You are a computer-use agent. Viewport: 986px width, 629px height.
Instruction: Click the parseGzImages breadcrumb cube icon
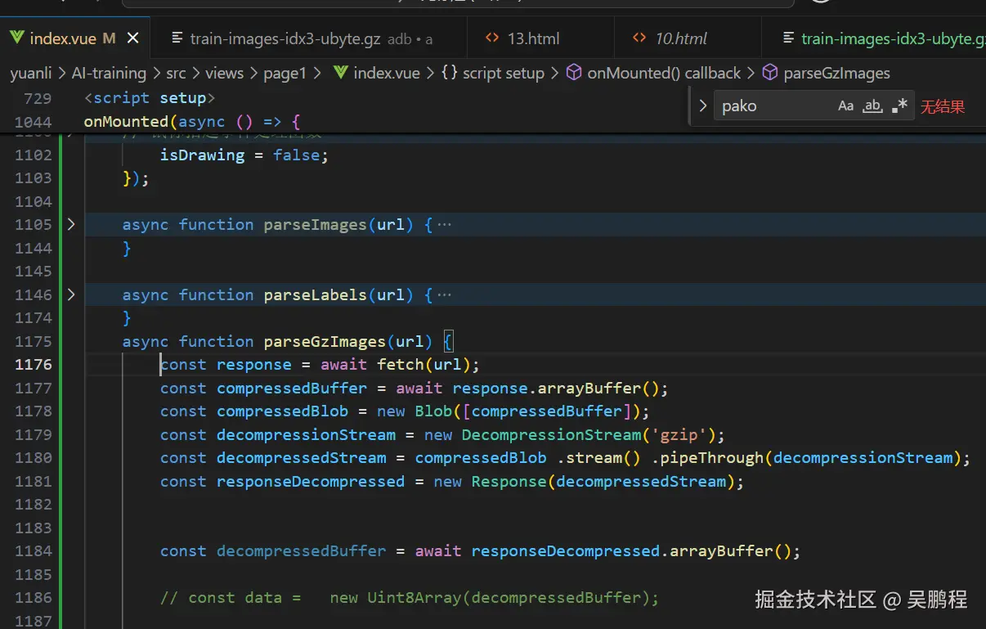(770, 73)
